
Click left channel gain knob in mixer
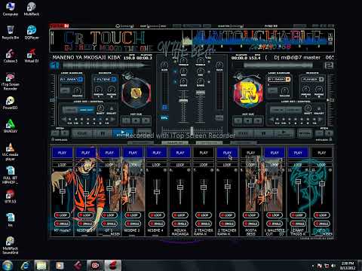[164, 65]
